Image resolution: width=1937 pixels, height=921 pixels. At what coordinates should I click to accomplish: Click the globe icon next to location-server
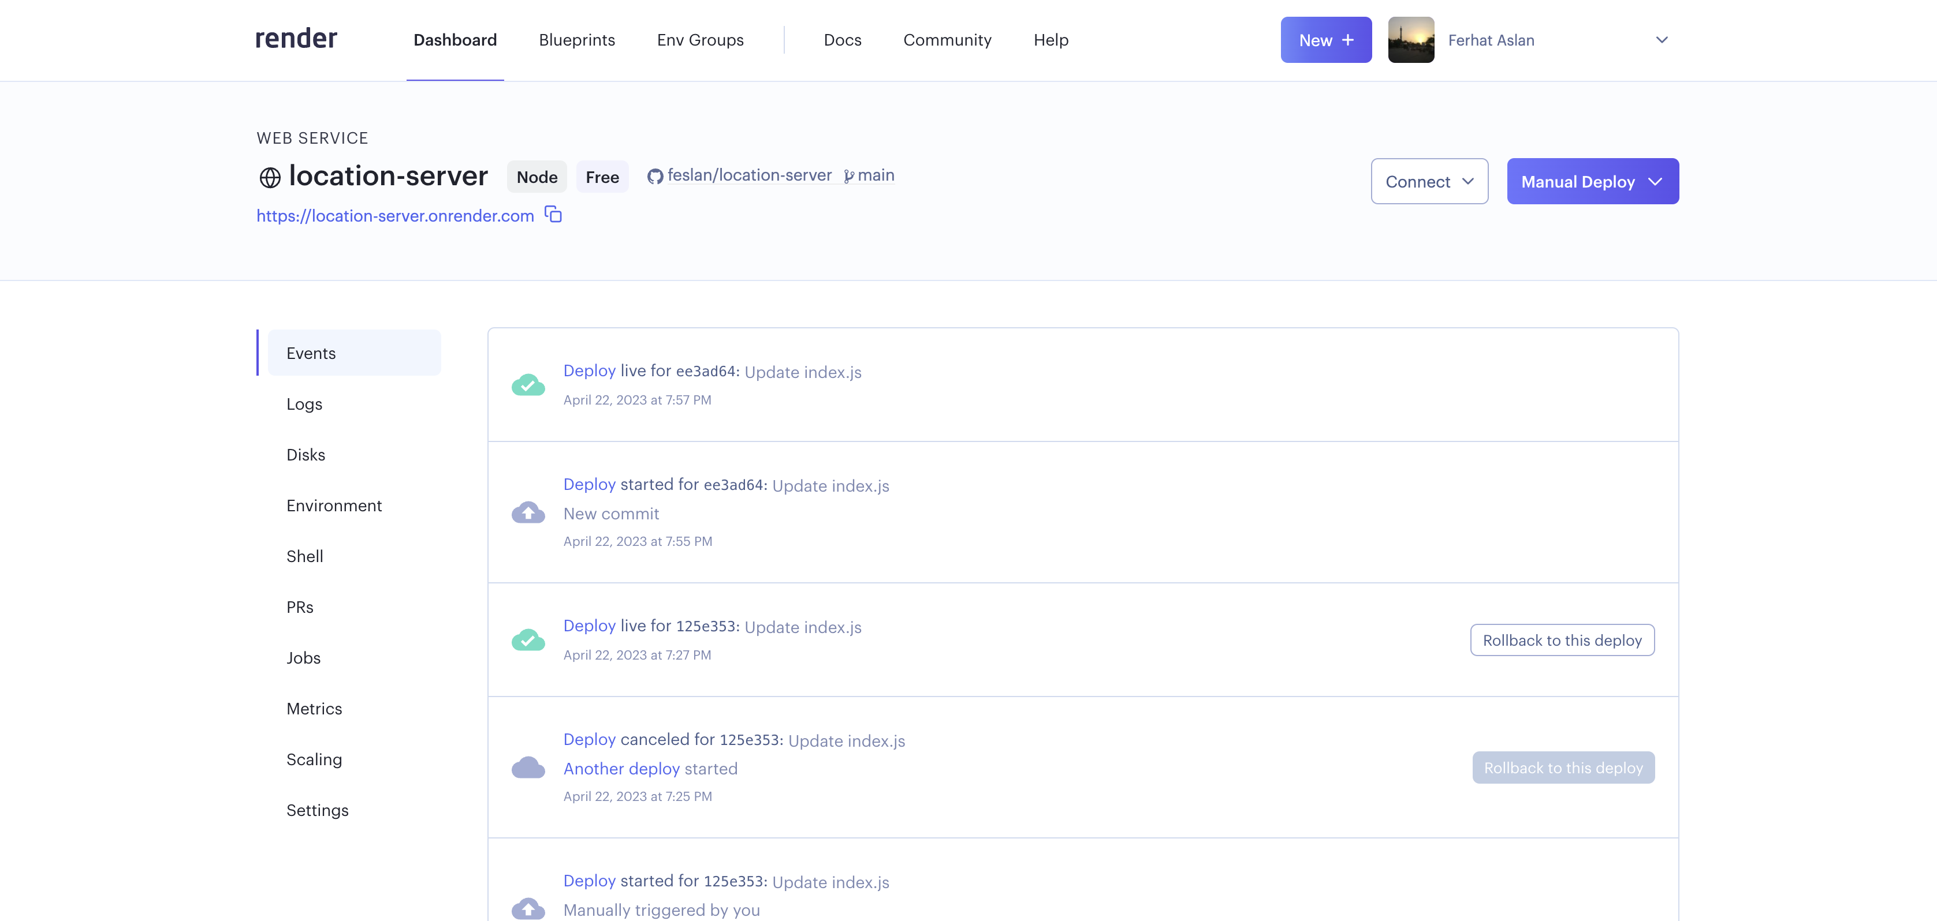[x=270, y=177]
